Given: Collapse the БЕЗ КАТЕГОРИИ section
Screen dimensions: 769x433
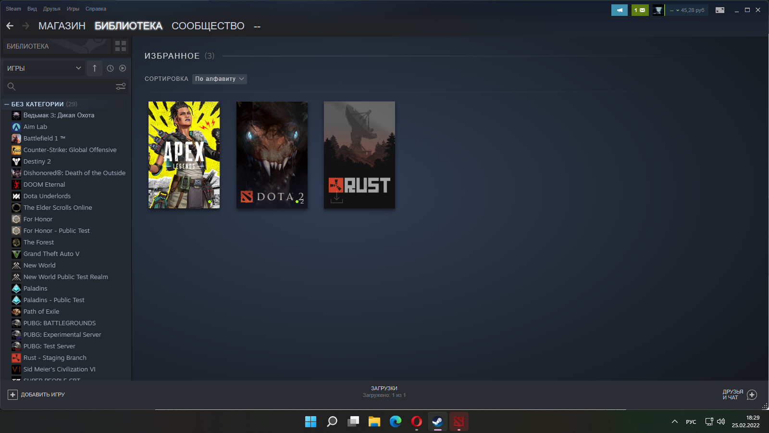Looking at the screenshot, I should tap(7, 104).
